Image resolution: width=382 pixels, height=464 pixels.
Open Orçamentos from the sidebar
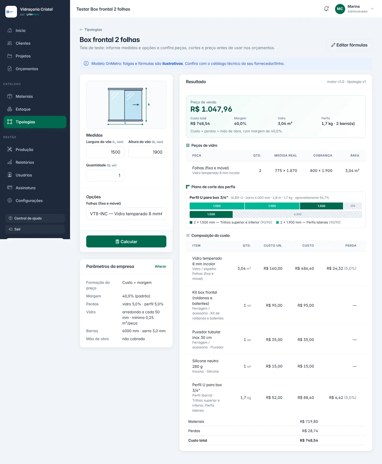coord(35,69)
